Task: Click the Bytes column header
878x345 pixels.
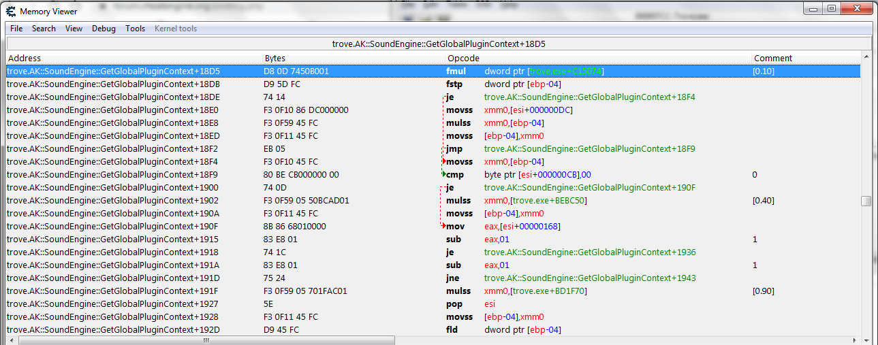Action: (354, 58)
